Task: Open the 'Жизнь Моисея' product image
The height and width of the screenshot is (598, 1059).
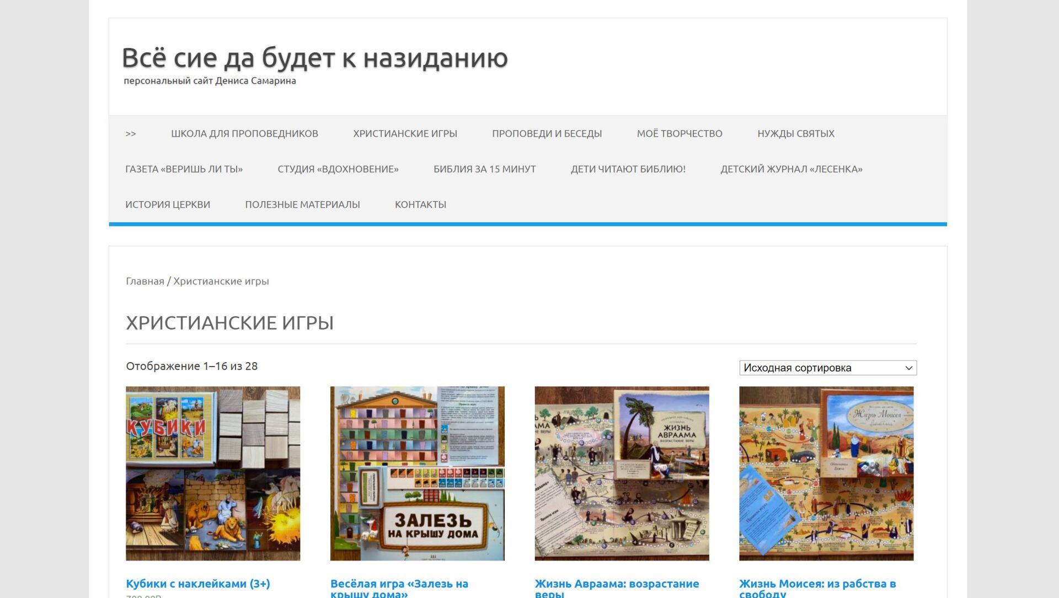Action: point(826,473)
